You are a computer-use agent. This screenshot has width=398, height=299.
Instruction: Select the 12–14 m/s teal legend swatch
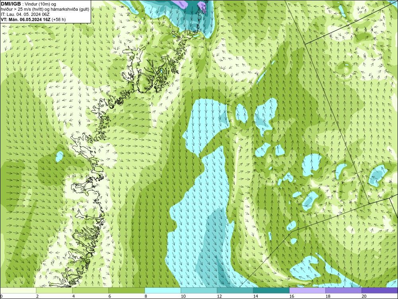[x=235, y=290]
